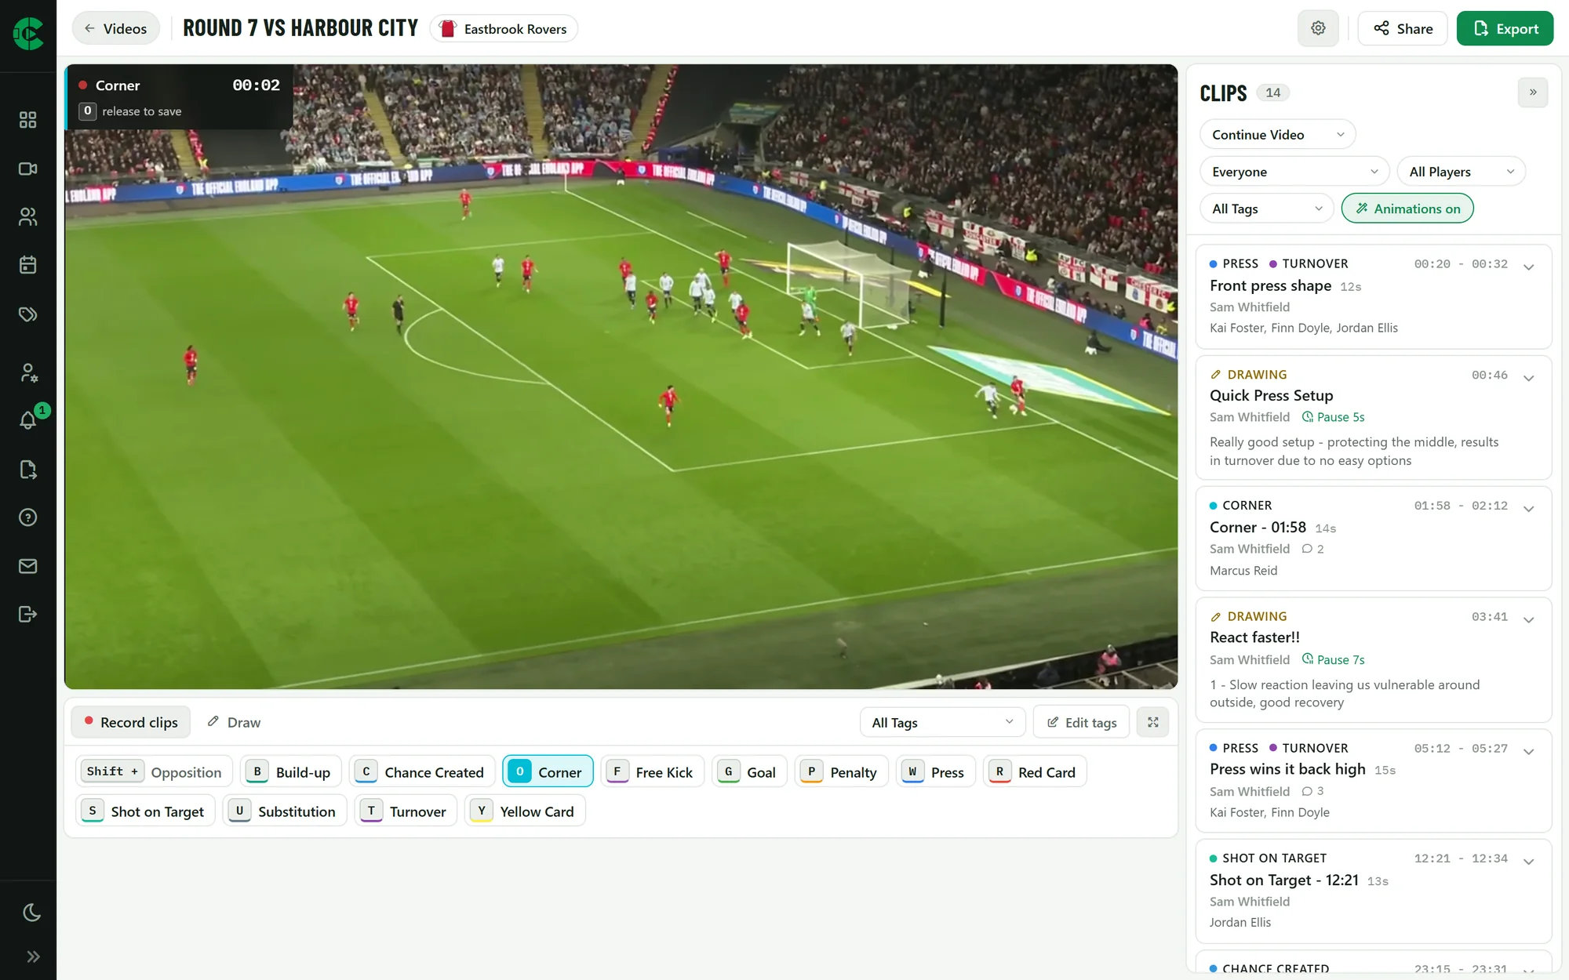
Task: Click the Export button
Action: click(x=1505, y=28)
